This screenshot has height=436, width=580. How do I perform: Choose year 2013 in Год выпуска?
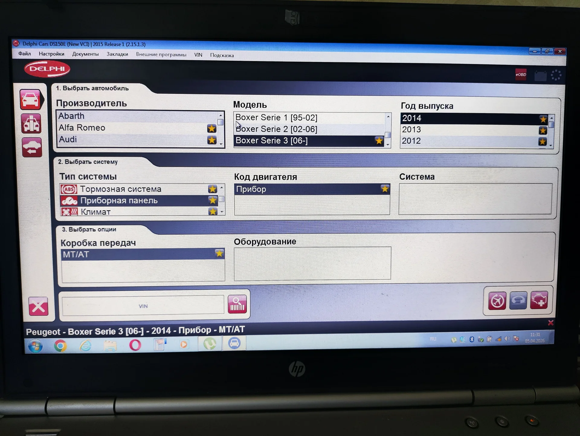[x=474, y=130]
